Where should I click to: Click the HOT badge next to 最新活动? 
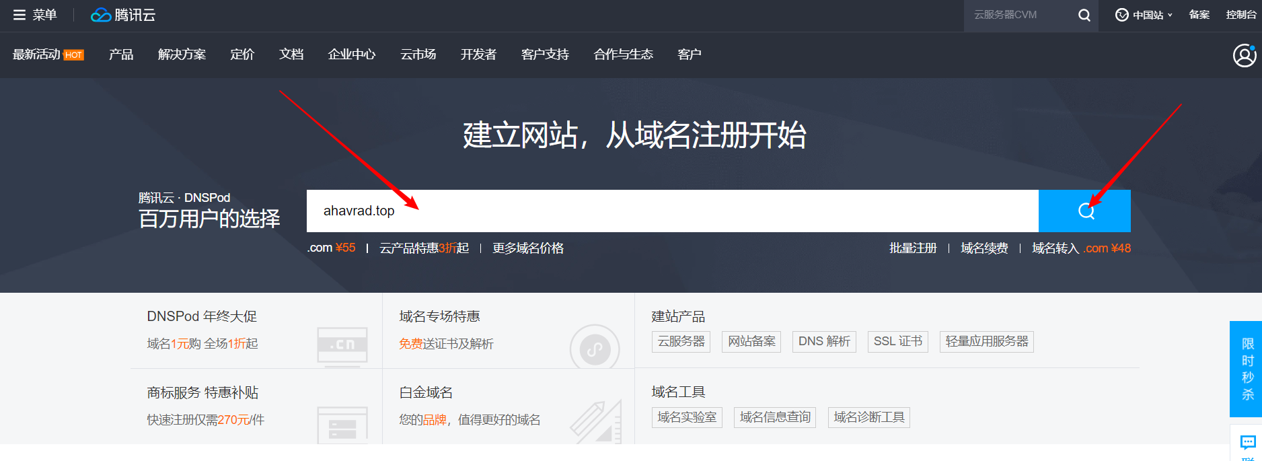click(x=73, y=55)
